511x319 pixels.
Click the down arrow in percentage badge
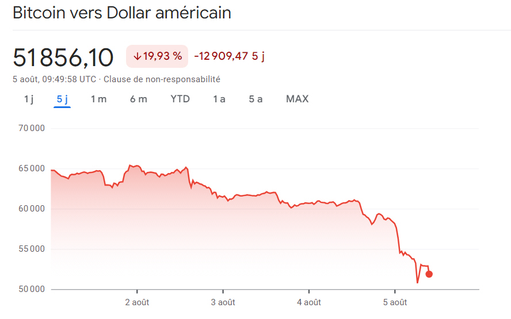(137, 56)
